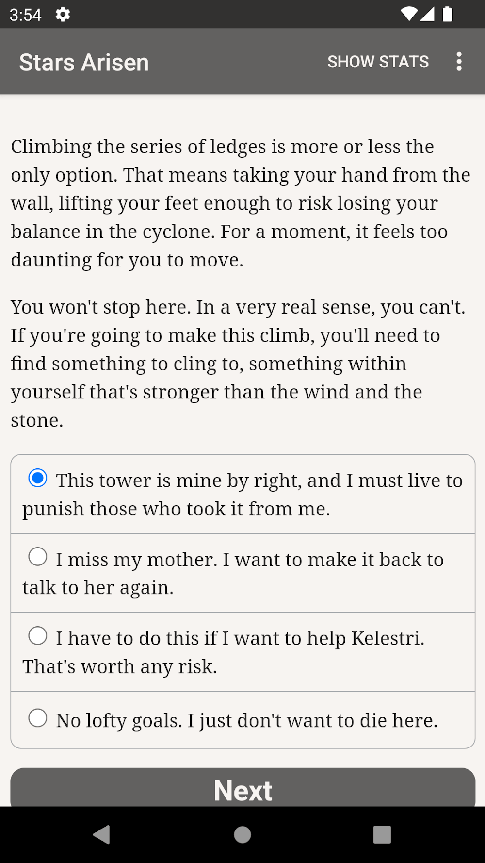Tap the text "talk to her again."
Image resolution: width=485 pixels, height=863 pixels.
98,588
